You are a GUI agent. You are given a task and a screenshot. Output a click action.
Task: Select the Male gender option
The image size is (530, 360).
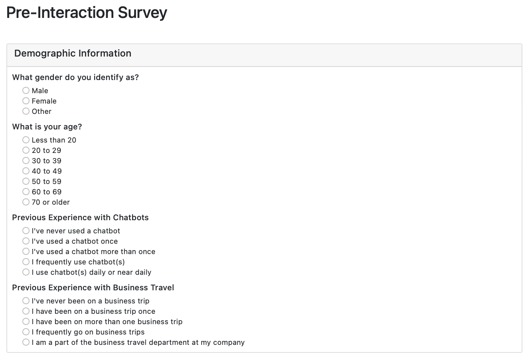pyautogui.click(x=26, y=90)
